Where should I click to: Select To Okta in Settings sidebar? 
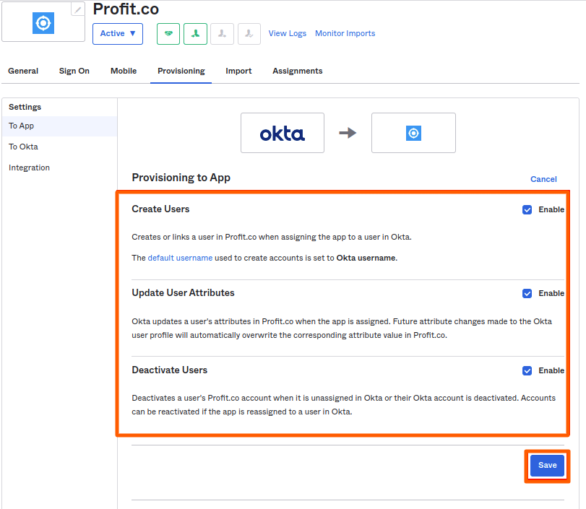23,147
